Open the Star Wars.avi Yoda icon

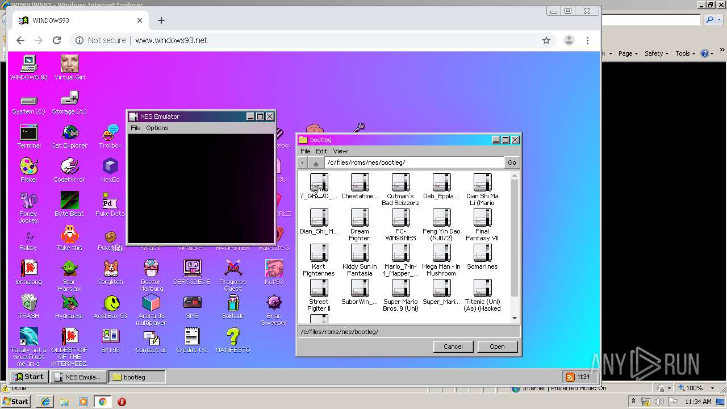(69, 276)
